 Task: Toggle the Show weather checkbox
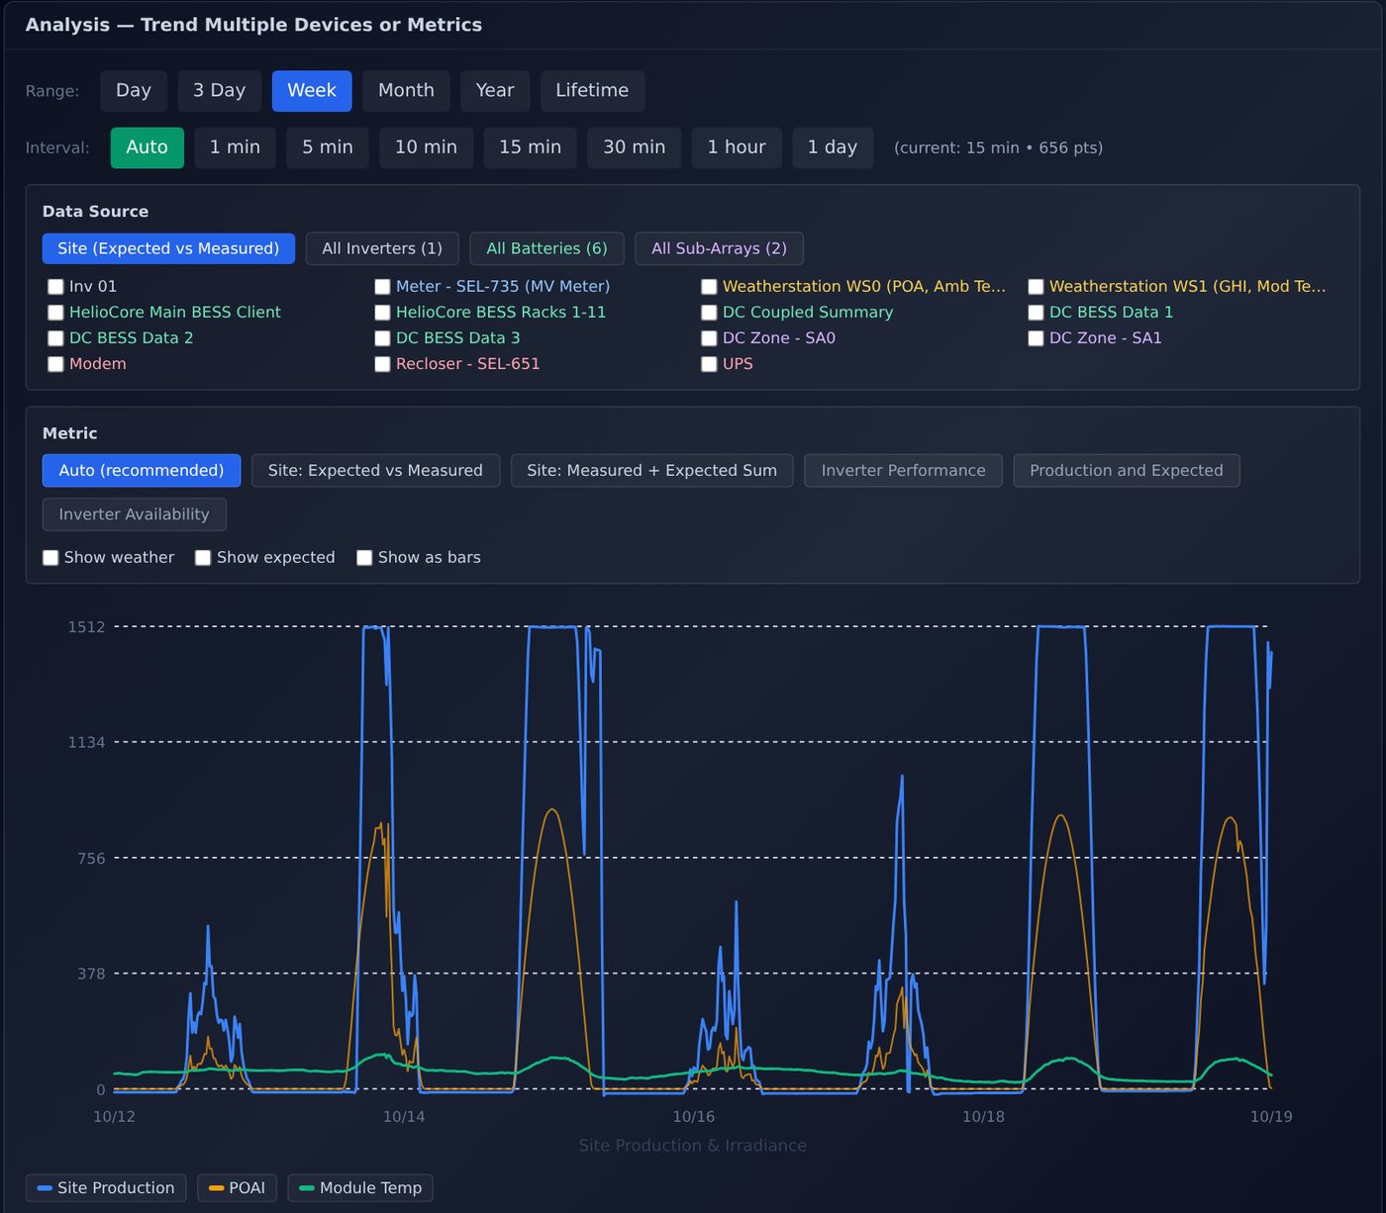pyautogui.click(x=50, y=558)
